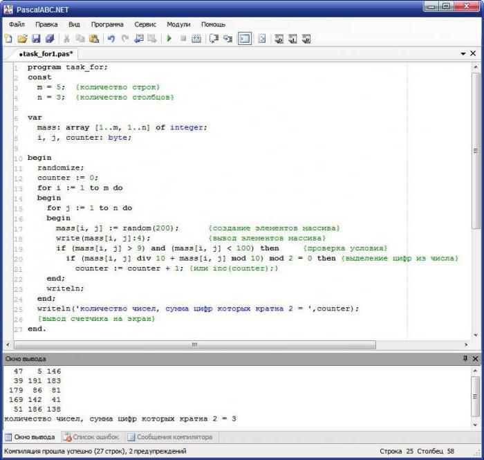Open the Правка menu
The image size is (484, 460).
tap(46, 24)
